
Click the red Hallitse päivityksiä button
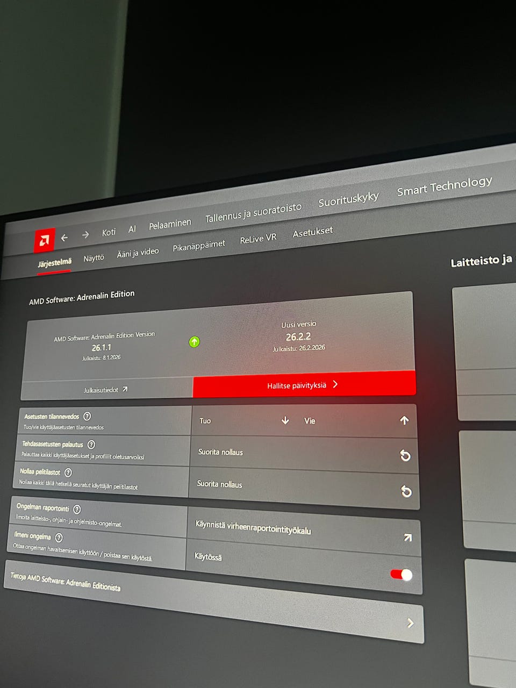[304, 384]
